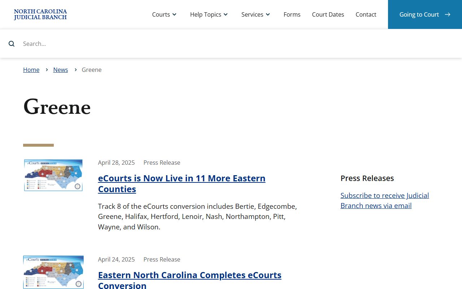Click the arrow icon in Going to Court
462x289 pixels.
(x=448, y=14)
